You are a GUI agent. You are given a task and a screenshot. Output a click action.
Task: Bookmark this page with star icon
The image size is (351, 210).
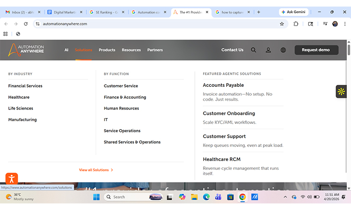click(x=282, y=24)
